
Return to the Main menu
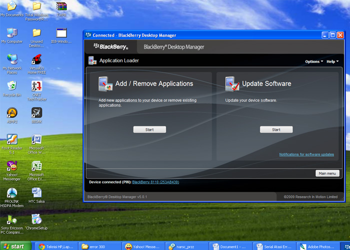pos(327,173)
